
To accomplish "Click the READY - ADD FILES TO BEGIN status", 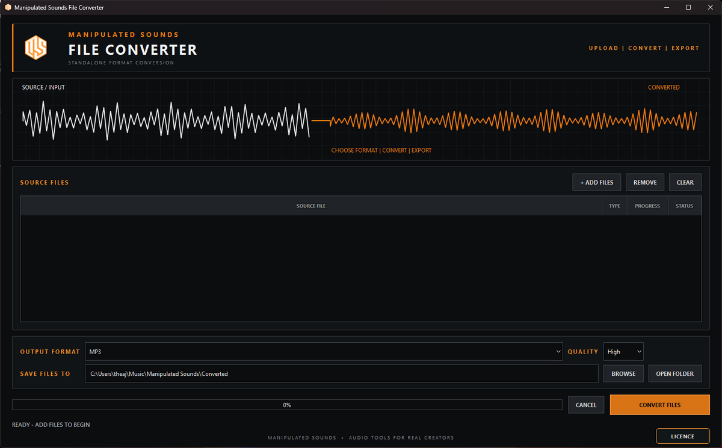I will point(51,425).
